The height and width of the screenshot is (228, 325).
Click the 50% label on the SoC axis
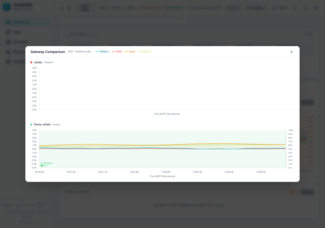pyautogui.click(x=290, y=149)
